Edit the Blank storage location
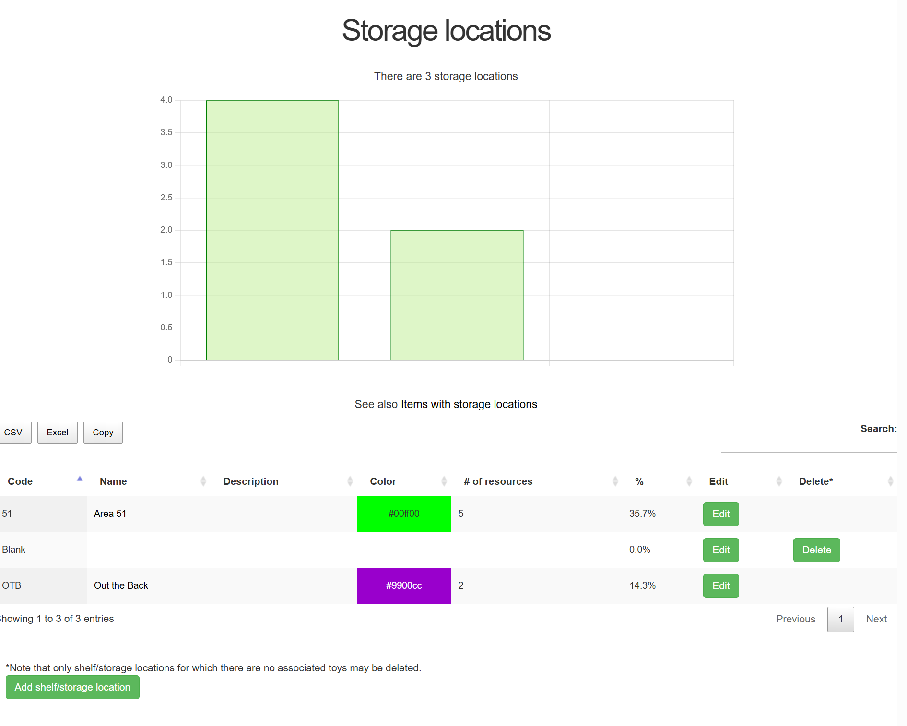Viewport: 907px width, 726px height. [x=720, y=550]
